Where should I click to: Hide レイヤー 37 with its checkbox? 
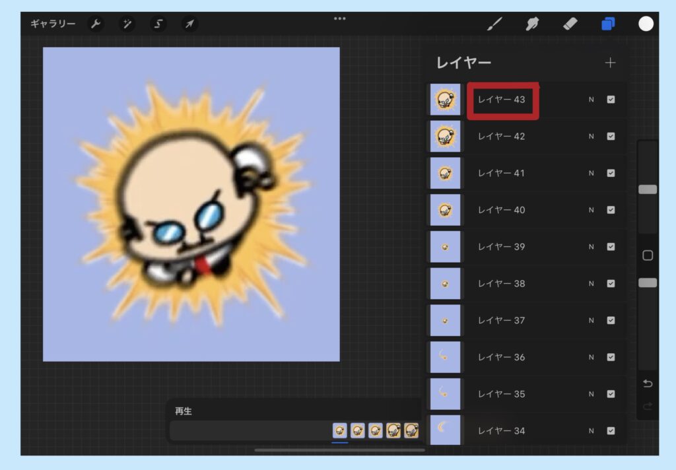tap(611, 320)
